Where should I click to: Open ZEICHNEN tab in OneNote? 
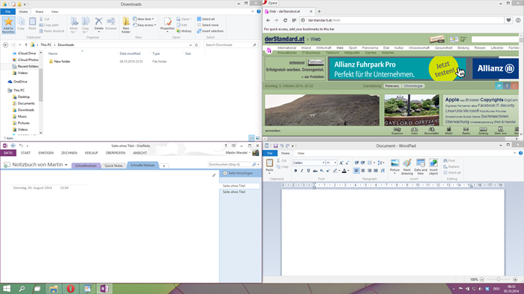point(68,153)
